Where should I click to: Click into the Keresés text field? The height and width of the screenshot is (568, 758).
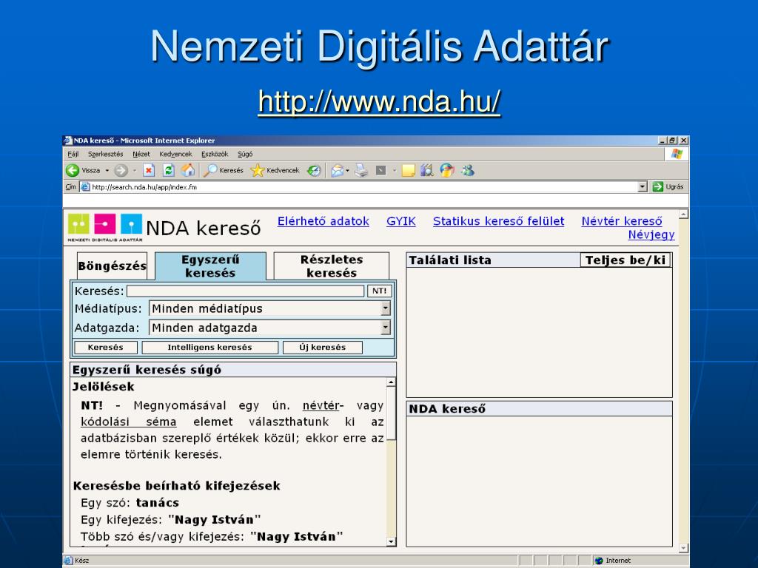click(246, 291)
